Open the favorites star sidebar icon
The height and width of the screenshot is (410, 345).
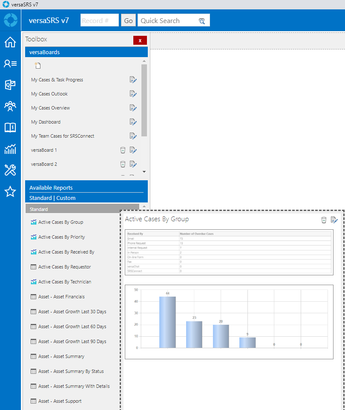(10, 192)
